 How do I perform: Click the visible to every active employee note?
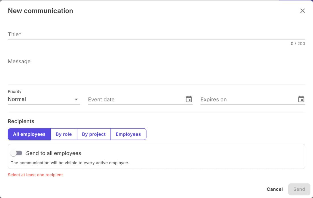[x=70, y=163]
